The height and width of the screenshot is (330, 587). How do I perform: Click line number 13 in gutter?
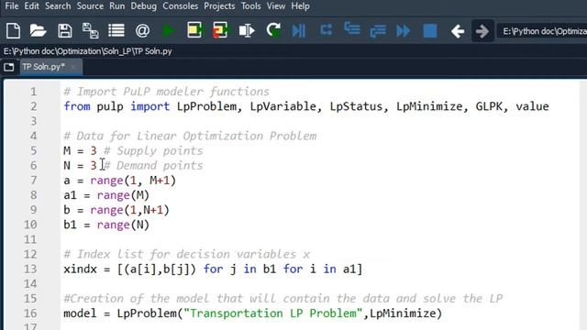30,269
